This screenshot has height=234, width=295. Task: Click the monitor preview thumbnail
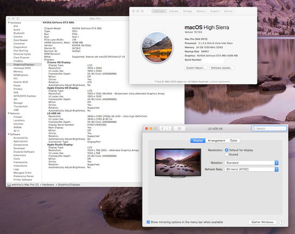(x=178, y=163)
